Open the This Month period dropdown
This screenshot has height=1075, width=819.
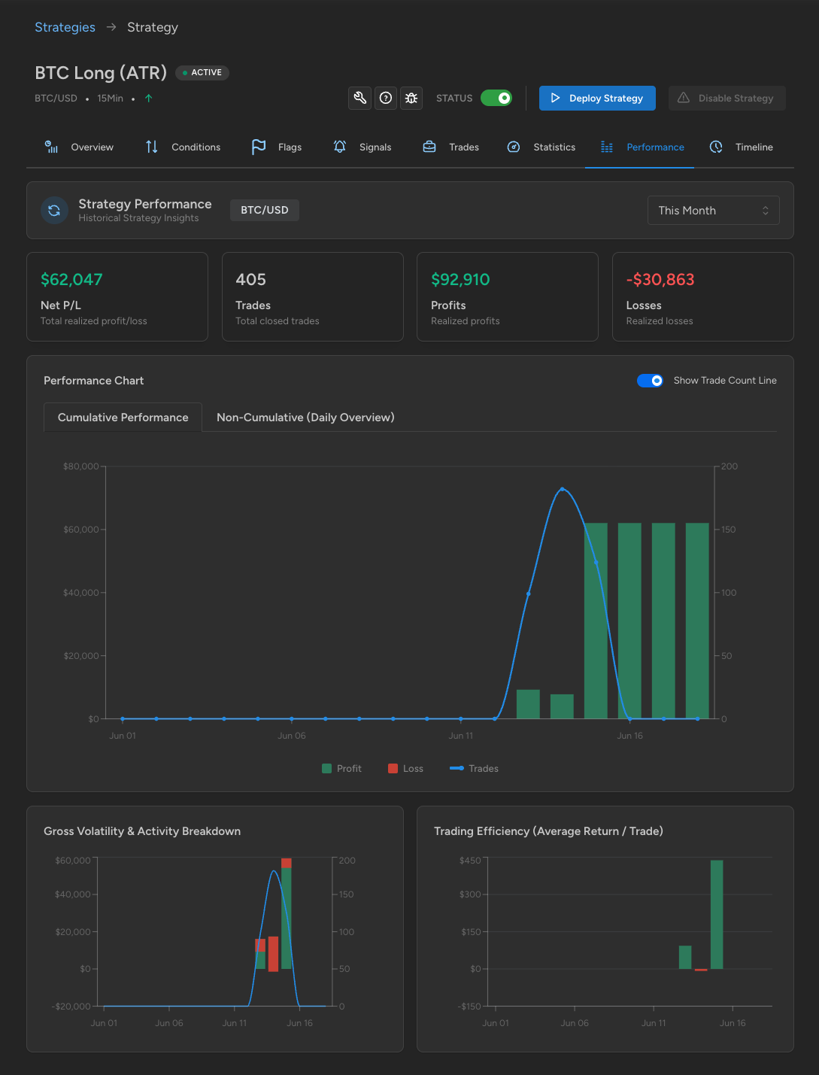[x=714, y=211]
